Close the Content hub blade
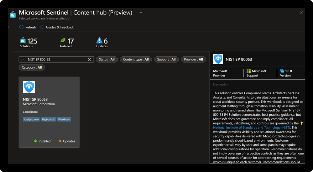Image resolution: width=313 pixels, height=172 pixels. pyautogui.click(x=301, y=13)
